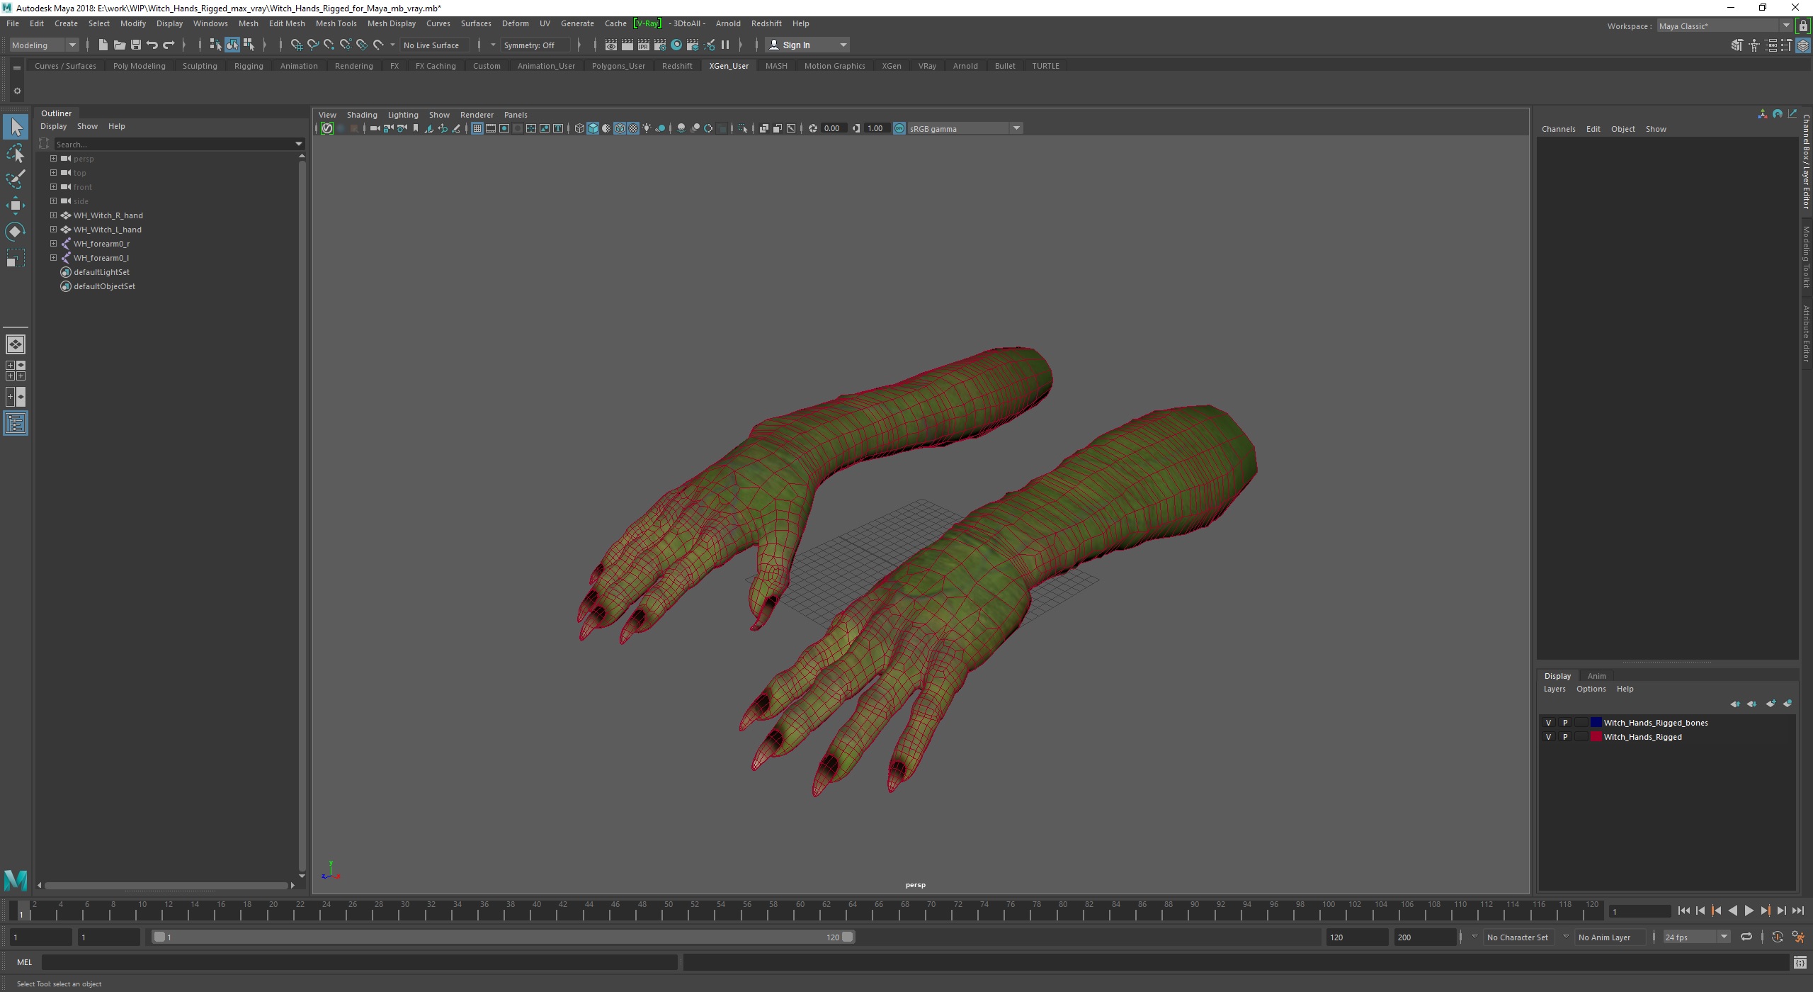Toggle playback P for Witch_Hands_Rigged layer
This screenshot has height=992, width=1813.
1565,737
